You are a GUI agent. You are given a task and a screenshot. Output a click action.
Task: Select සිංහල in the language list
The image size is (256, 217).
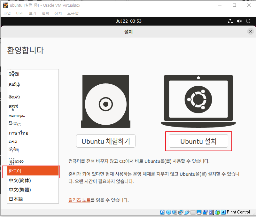click(x=33, y=124)
